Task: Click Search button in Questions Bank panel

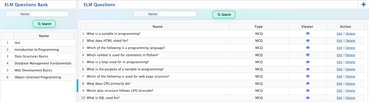Action: pos(44,24)
